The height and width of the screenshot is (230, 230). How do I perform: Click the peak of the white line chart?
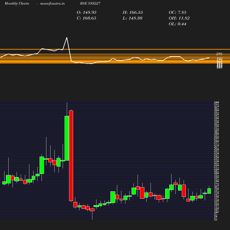67,37
